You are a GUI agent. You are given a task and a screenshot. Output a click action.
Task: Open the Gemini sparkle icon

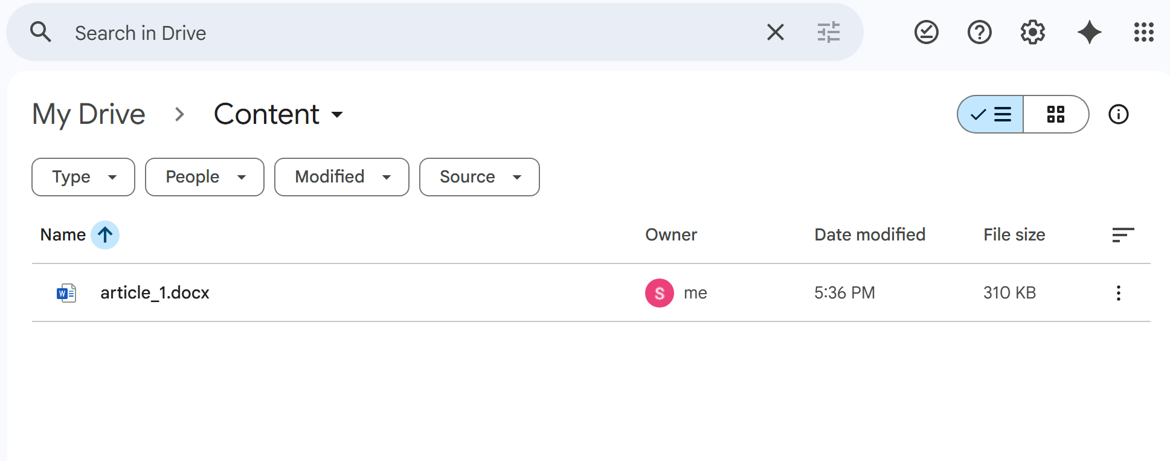point(1090,32)
